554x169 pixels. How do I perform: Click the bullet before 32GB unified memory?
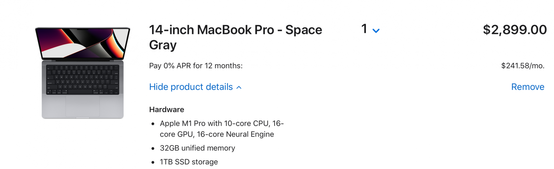pyautogui.click(x=153, y=149)
